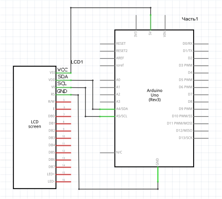This screenshot has height=199, width=222.
Task: Select the LCD DB0 pin 7
Action: tap(64, 116)
